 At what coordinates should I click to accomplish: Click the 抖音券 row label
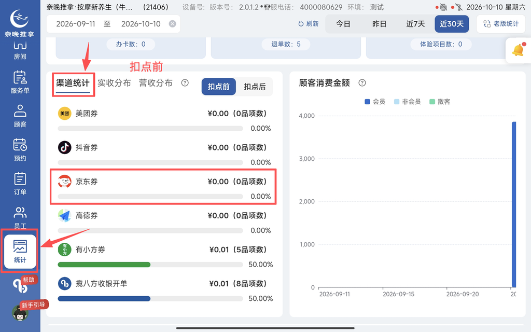point(87,147)
